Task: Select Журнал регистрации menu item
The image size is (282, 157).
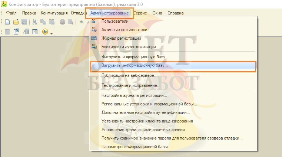Action: (121, 38)
